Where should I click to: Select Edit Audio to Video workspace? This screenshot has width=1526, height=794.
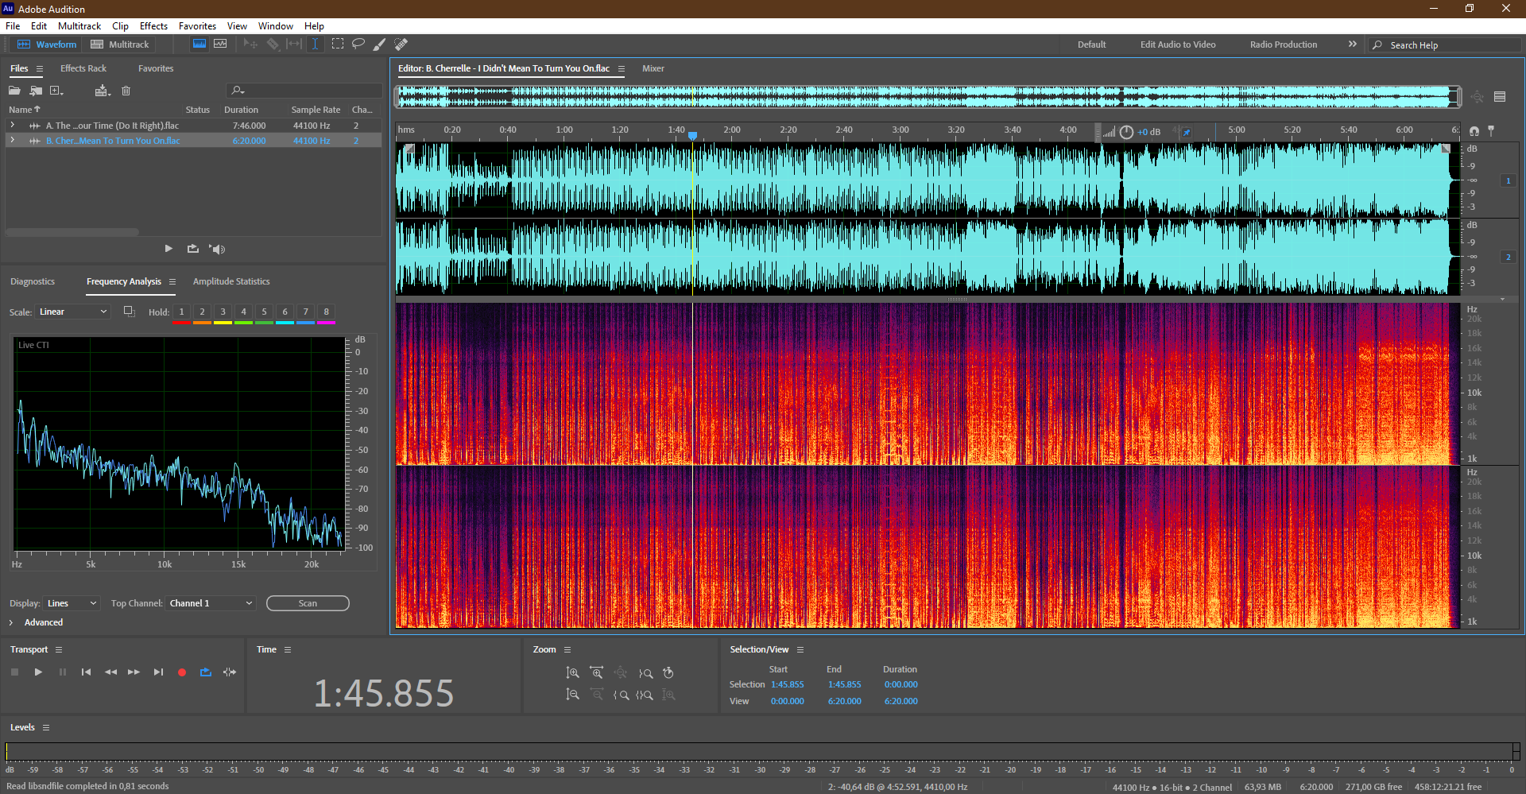coord(1178,45)
